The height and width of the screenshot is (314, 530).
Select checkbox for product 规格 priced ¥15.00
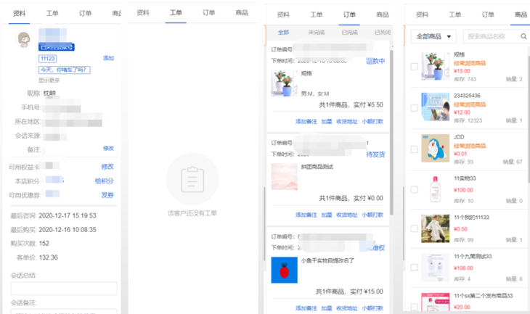pyautogui.click(x=414, y=67)
